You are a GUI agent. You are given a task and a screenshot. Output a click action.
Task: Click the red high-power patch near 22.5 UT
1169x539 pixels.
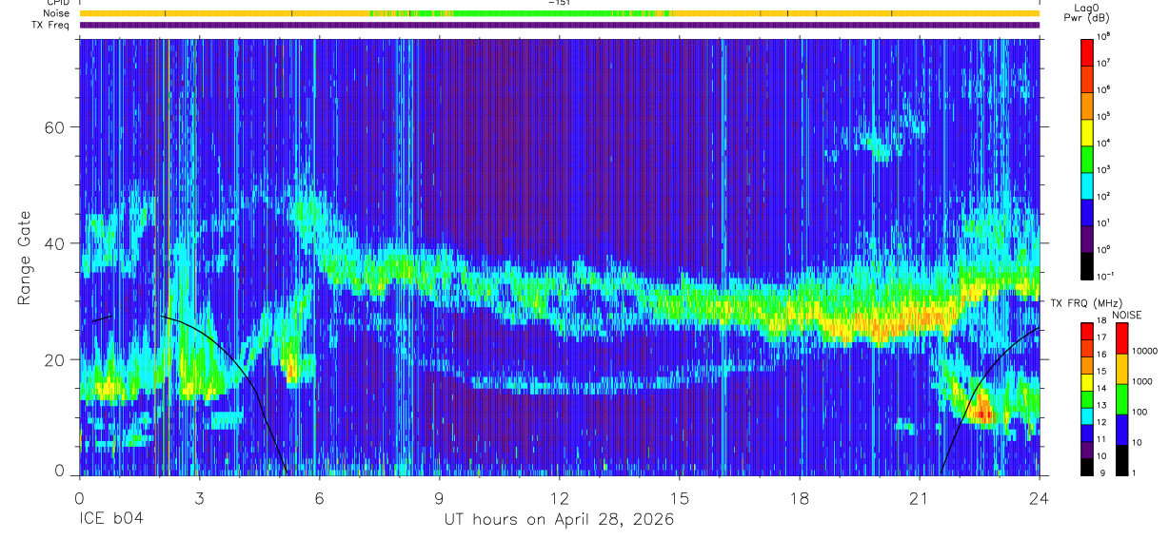tap(983, 414)
